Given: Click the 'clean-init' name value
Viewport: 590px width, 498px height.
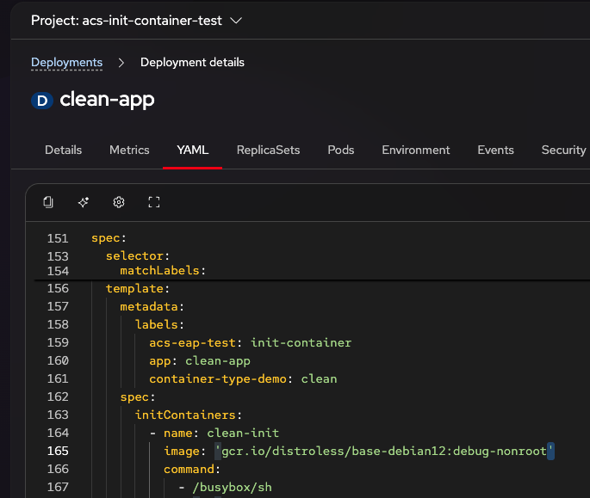Looking at the screenshot, I should click(243, 433).
